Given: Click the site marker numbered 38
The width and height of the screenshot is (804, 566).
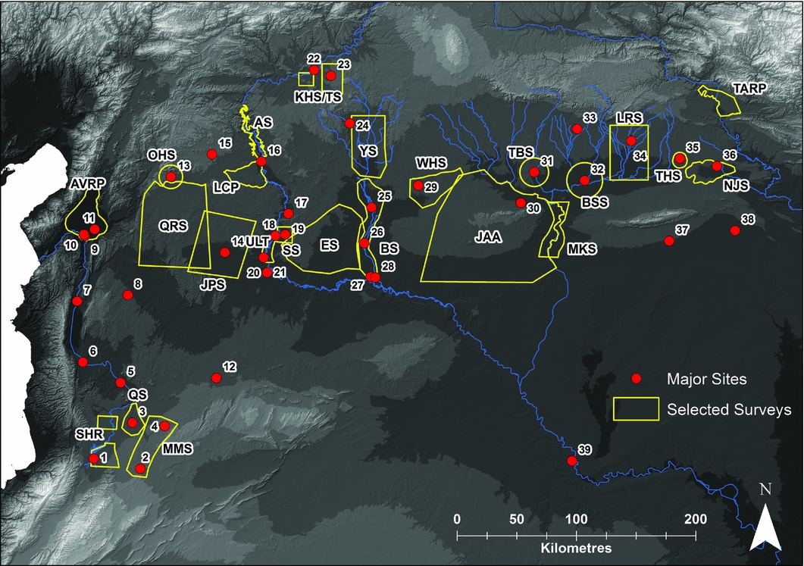Looking at the screenshot, I should click(734, 231).
